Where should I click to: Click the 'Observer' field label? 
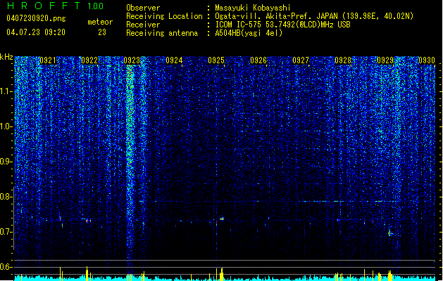click(x=143, y=8)
